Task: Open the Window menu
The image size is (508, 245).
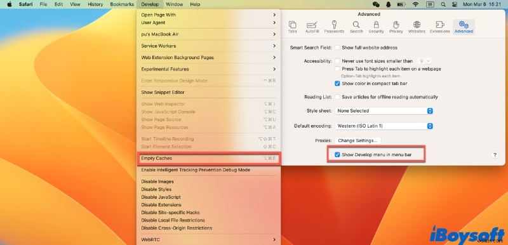Action: click(x=174, y=4)
